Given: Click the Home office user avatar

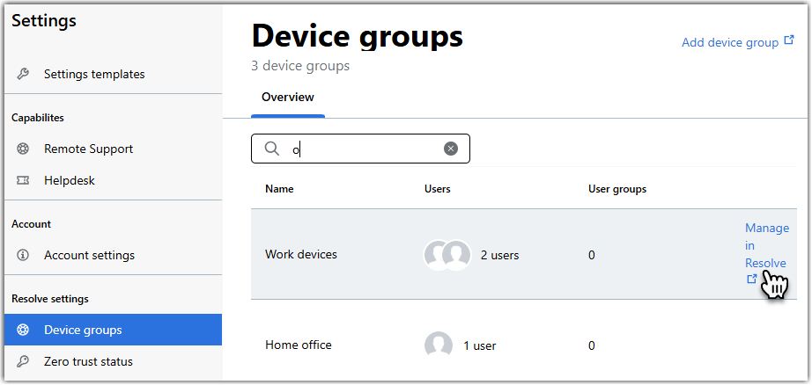Looking at the screenshot, I should coord(438,345).
